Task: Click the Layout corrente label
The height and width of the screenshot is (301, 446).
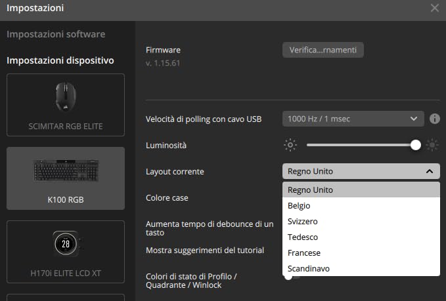Action: coord(175,172)
